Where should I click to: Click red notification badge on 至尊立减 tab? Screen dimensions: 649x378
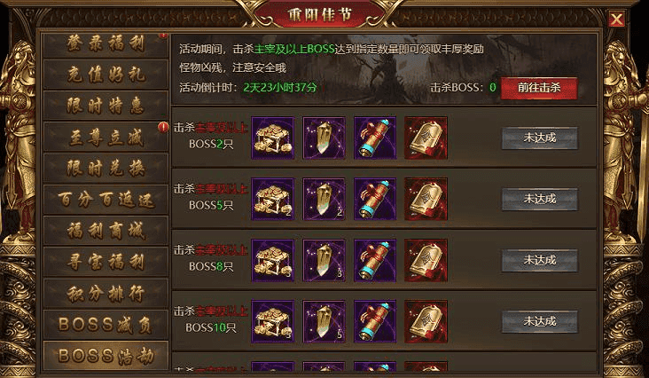163,127
